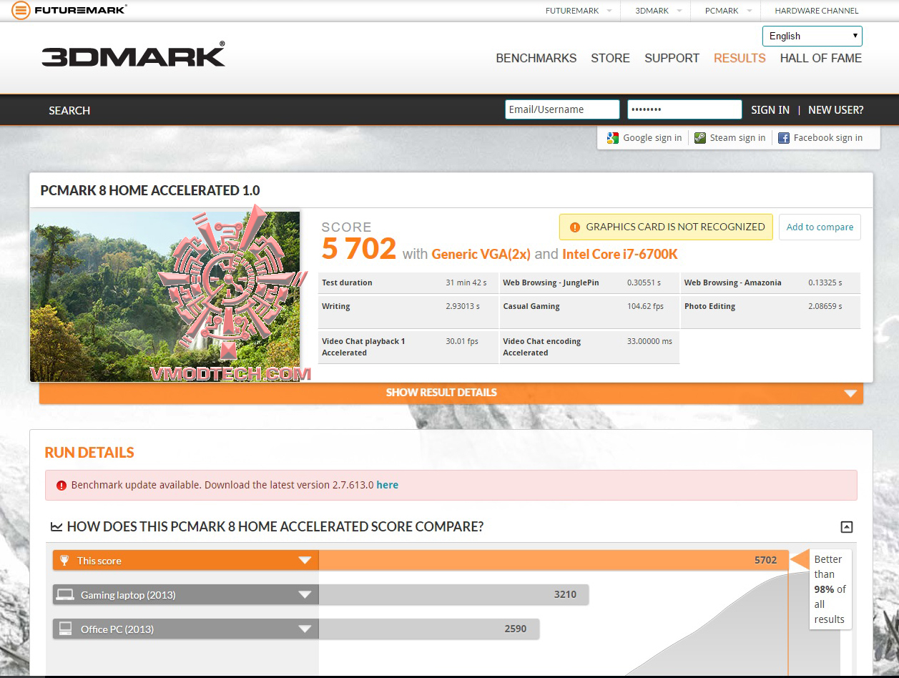This screenshot has height=678, width=899.
Task: Navigate to HALL OF FAME
Action: [x=820, y=59]
